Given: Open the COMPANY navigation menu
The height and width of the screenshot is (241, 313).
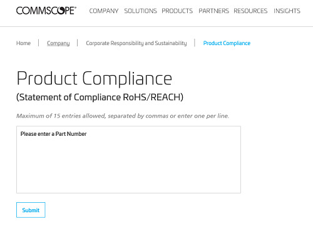Looking at the screenshot, I should (104, 11).
